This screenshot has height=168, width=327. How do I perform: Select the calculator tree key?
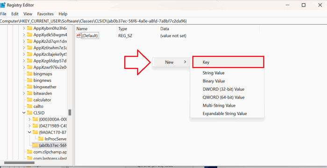[x=42, y=100]
